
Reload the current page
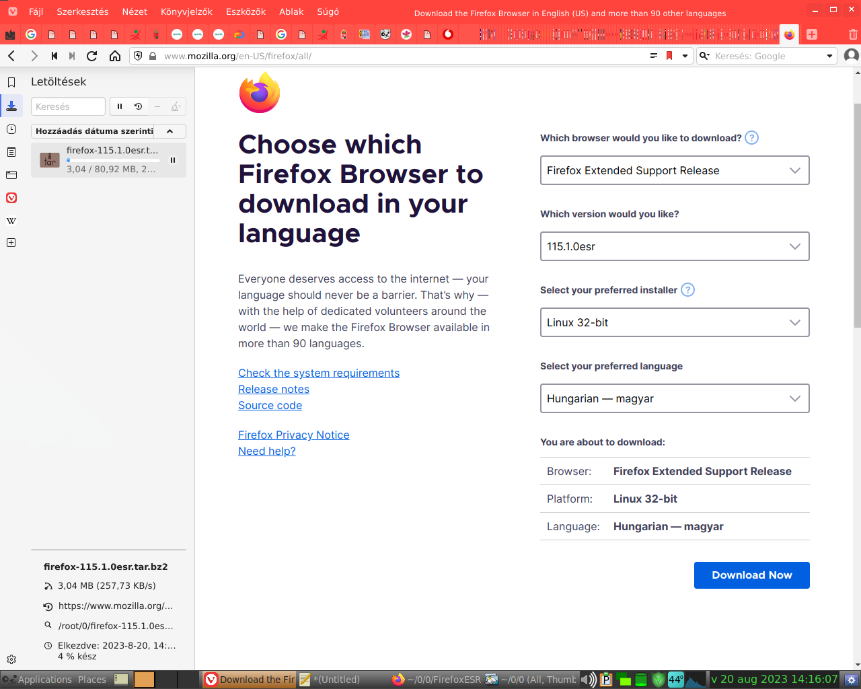pos(92,56)
